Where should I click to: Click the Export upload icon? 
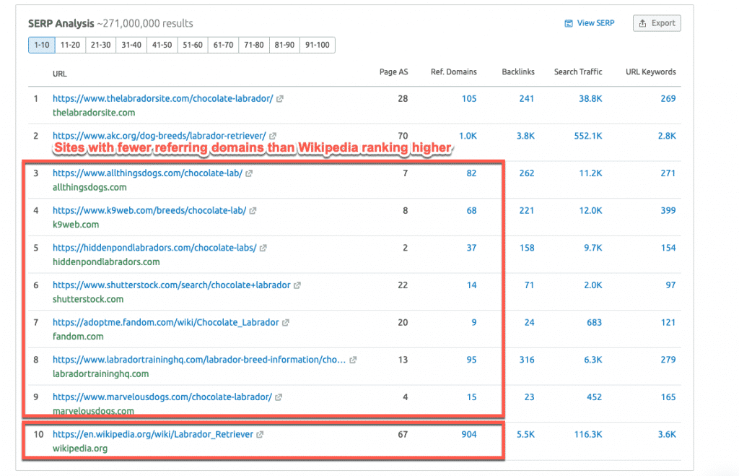[642, 23]
